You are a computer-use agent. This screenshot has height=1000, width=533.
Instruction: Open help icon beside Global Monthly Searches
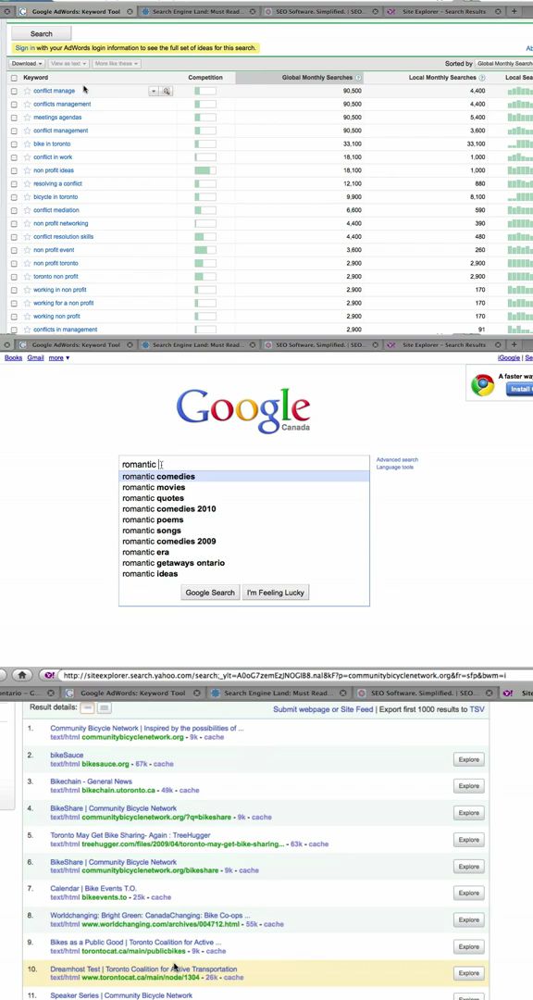[358, 78]
